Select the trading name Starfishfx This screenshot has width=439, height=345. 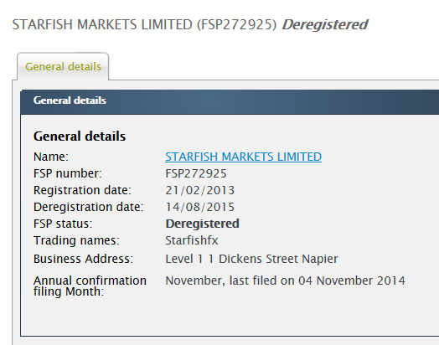click(x=192, y=240)
